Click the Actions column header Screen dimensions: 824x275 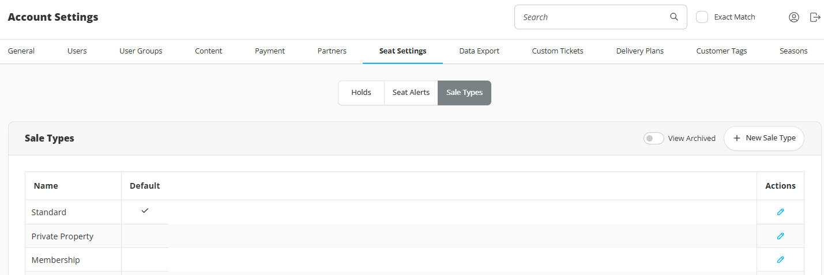click(x=780, y=186)
